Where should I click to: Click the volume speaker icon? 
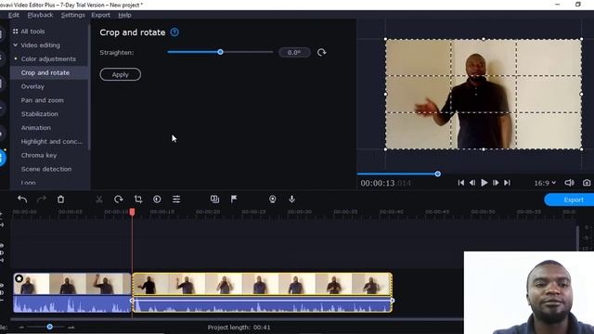click(569, 183)
